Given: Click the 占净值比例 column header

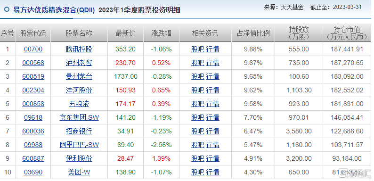Looking at the screenshot, I should pyautogui.click(x=253, y=33).
